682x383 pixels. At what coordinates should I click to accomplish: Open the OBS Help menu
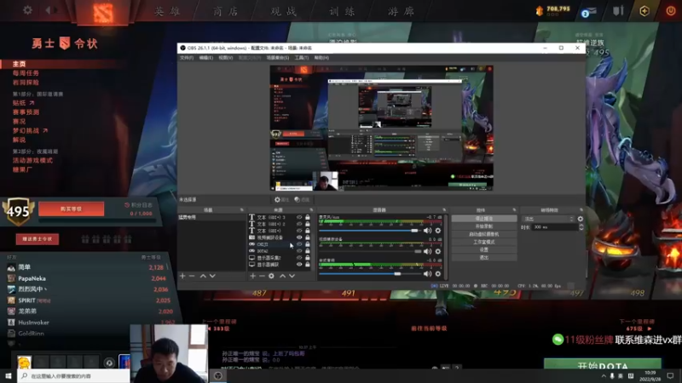pos(321,58)
